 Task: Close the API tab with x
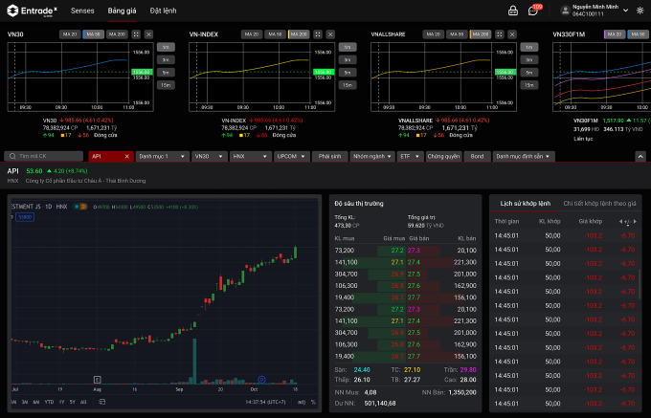tap(126, 155)
